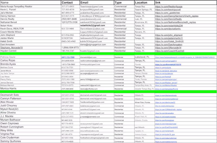Select the Robert Cunningham name cell

click(x=30, y=127)
